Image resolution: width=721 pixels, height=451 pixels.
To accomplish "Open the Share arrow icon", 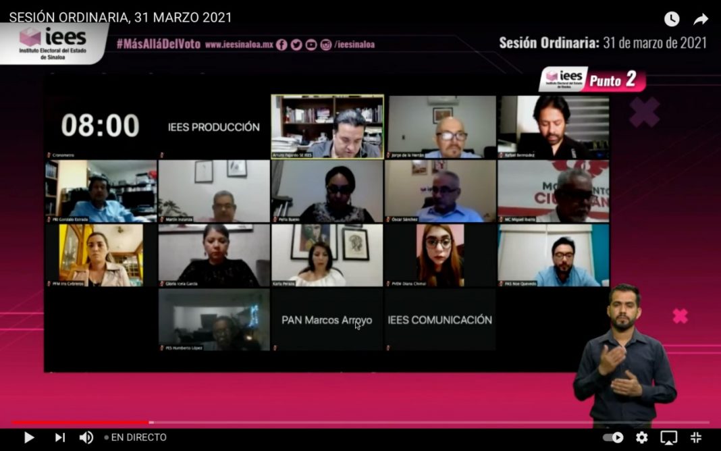I will [701, 19].
